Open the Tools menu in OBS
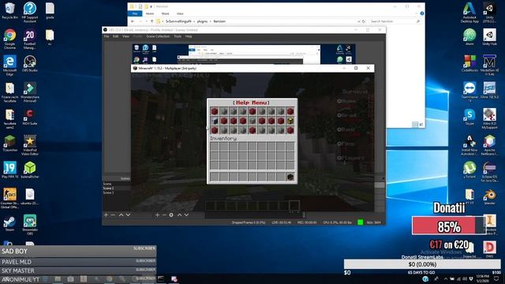The image size is (505, 284). click(178, 36)
